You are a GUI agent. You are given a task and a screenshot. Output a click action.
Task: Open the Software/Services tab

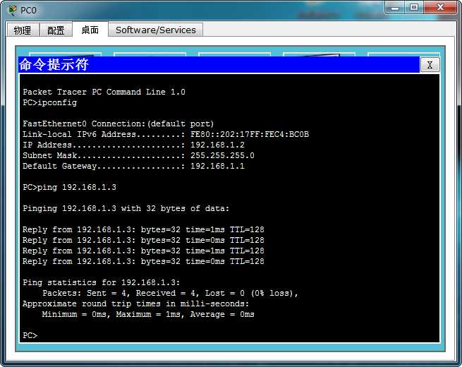tap(156, 30)
